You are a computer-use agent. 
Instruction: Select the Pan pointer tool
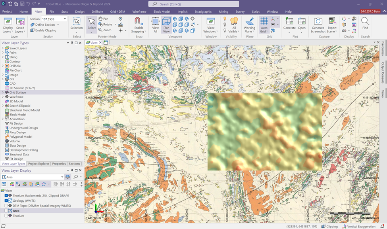point(104,19)
